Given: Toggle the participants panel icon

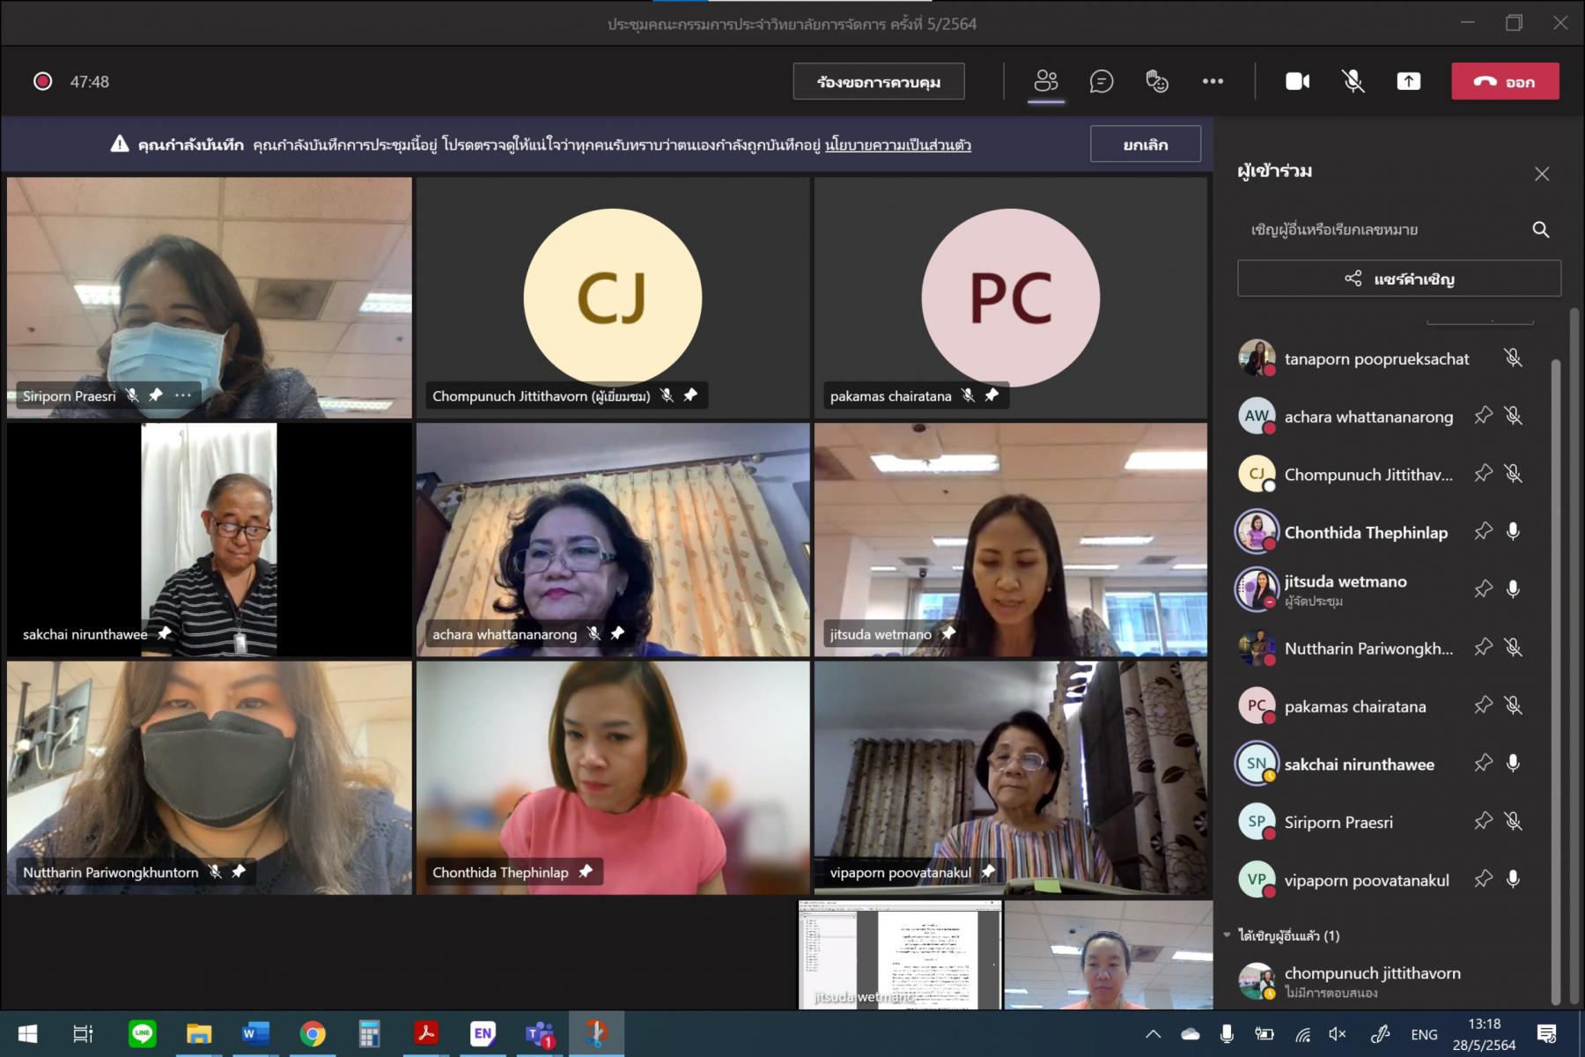Looking at the screenshot, I should [1045, 82].
